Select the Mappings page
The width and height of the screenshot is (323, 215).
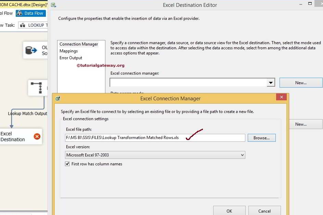(68, 51)
